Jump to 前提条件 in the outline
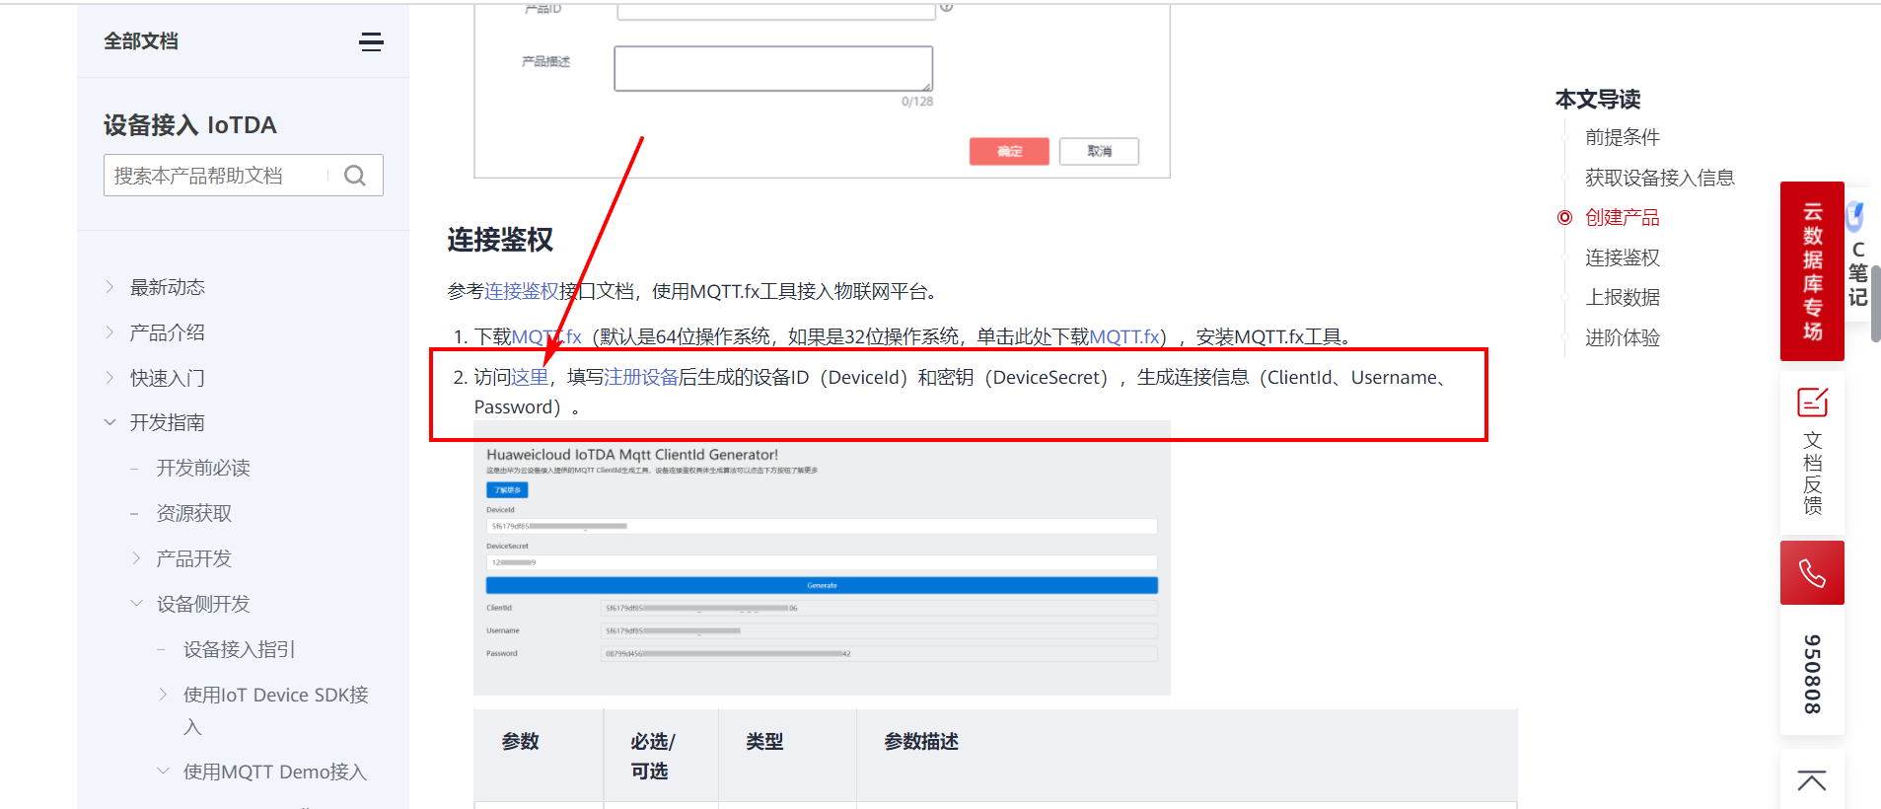This screenshot has width=1881, height=809. [x=1623, y=137]
